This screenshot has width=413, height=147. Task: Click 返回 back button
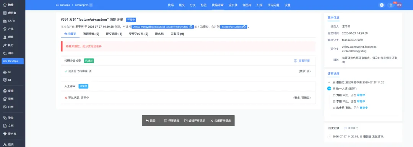[151, 121]
